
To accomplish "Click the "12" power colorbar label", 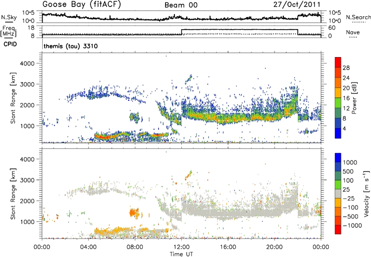I will (x=346, y=109).
